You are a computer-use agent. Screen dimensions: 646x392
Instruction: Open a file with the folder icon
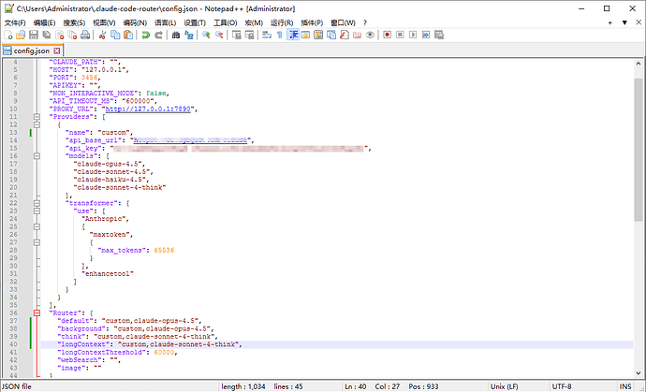pyautogui.click(x=21, y=35)
